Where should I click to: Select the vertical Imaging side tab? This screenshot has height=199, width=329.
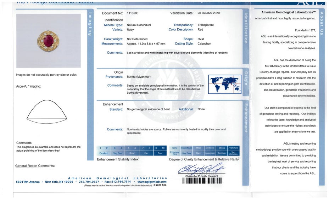click(x=90, y=24)
